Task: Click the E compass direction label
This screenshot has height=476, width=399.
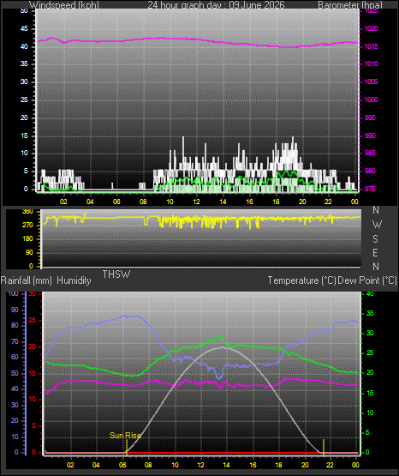Action: [375, 252]
